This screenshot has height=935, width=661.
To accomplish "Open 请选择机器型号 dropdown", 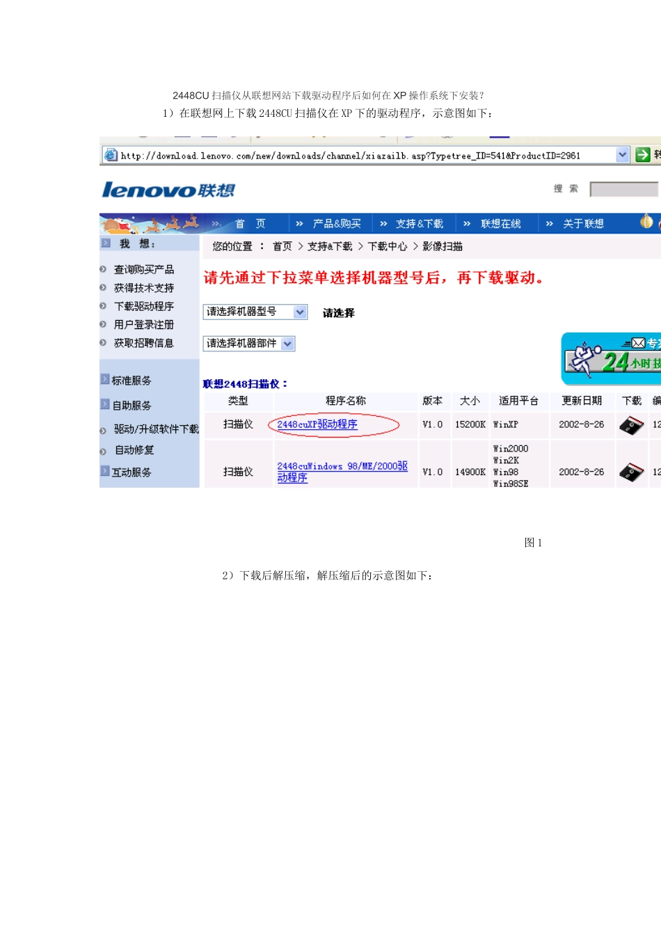I will coord(255,312).
